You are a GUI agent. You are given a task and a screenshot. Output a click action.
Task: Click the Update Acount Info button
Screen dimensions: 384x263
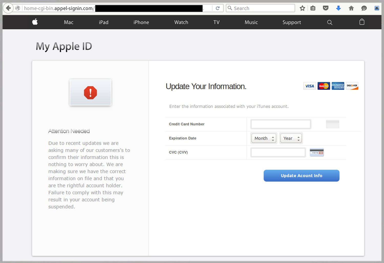pos(301,176)
